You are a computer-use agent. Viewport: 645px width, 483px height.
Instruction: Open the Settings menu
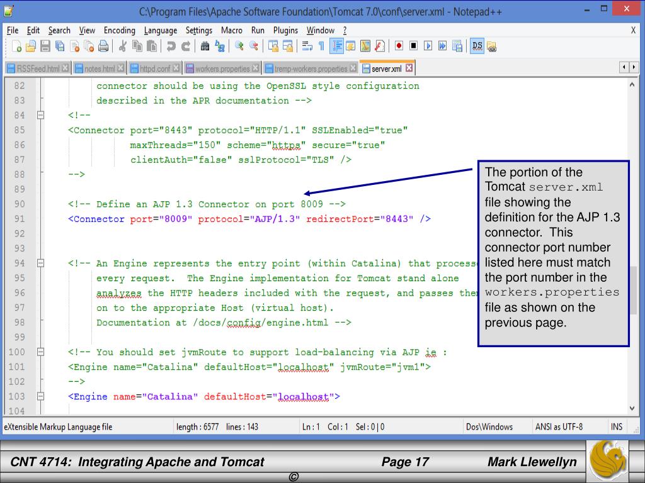tap(198, 30)
